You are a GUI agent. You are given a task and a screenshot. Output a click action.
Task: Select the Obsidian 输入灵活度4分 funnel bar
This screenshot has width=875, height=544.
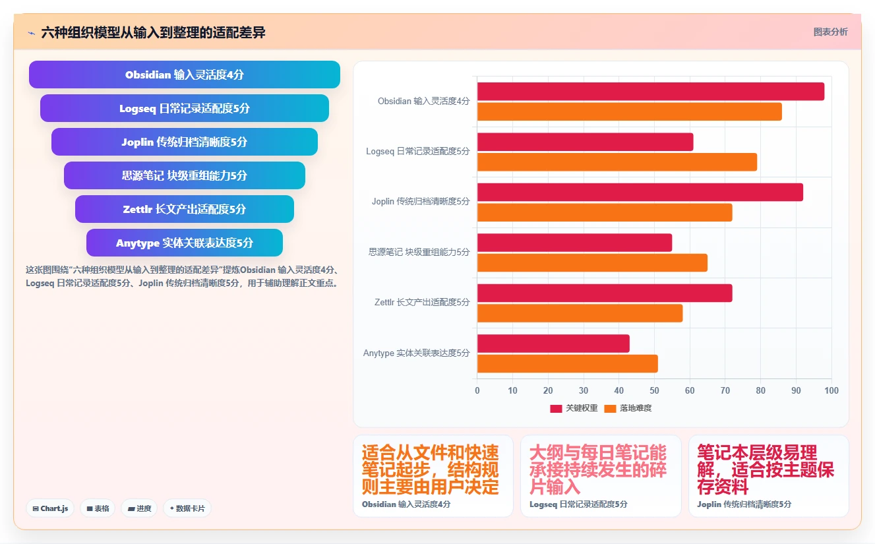[185, 75]
